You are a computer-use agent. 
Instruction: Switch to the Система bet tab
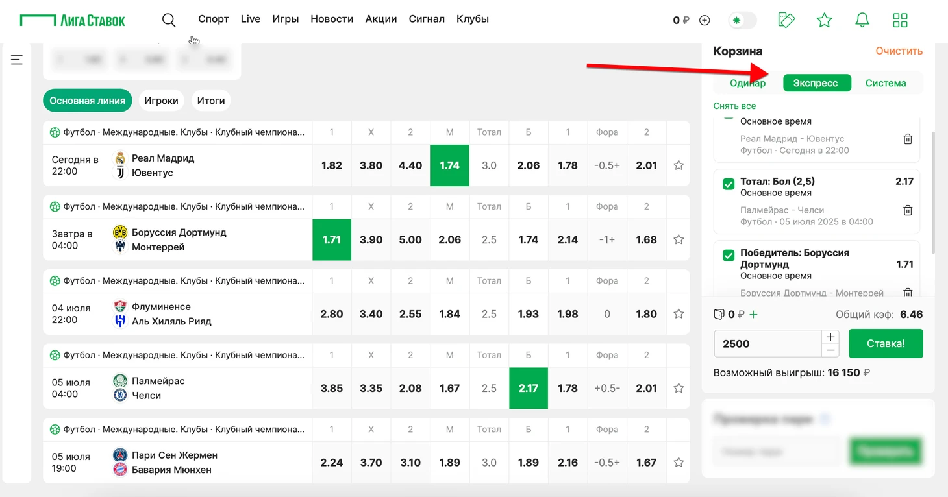[886, 83]
